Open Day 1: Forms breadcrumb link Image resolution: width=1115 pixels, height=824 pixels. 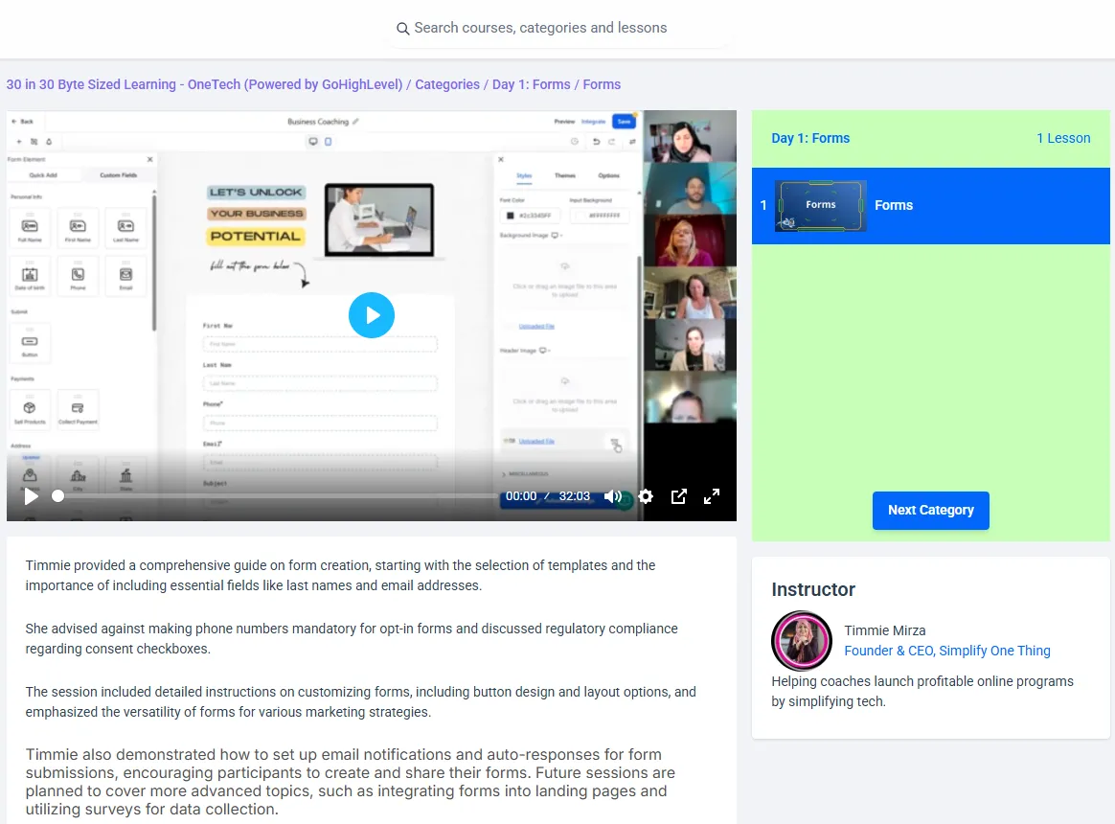tap(532, 84)
